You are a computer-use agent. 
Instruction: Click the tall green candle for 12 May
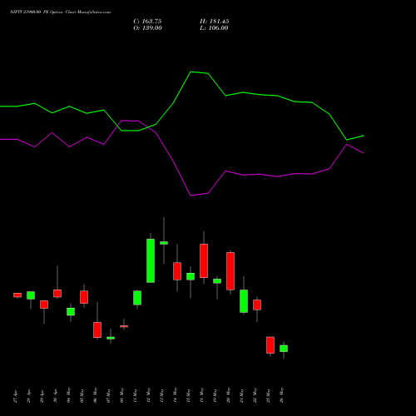[x=151, y=260]
